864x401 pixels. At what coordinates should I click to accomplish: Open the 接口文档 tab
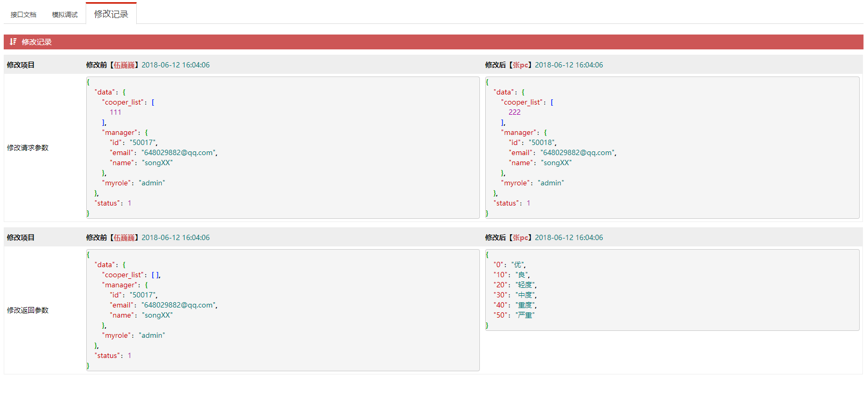coord(23,14)
